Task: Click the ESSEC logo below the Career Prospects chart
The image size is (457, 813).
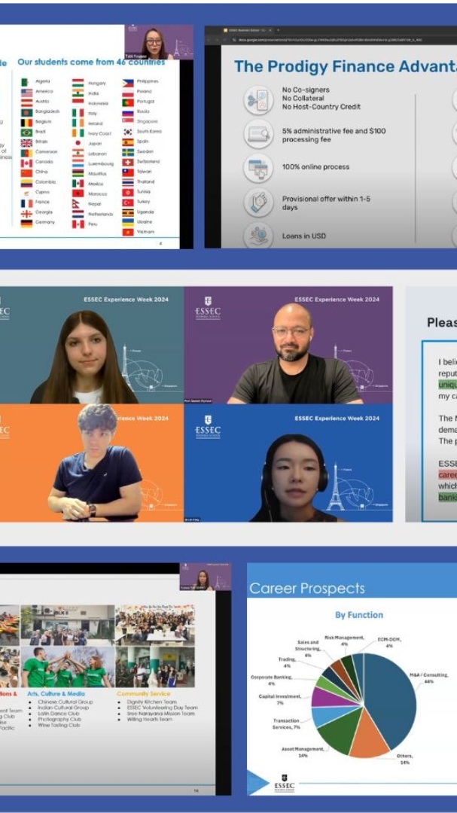Action: pyautogui.click(x=285, y=784)
